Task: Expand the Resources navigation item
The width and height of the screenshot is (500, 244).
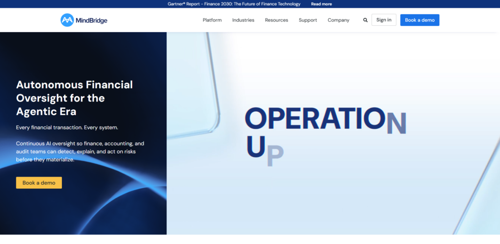Action: (x=276, y=20)
